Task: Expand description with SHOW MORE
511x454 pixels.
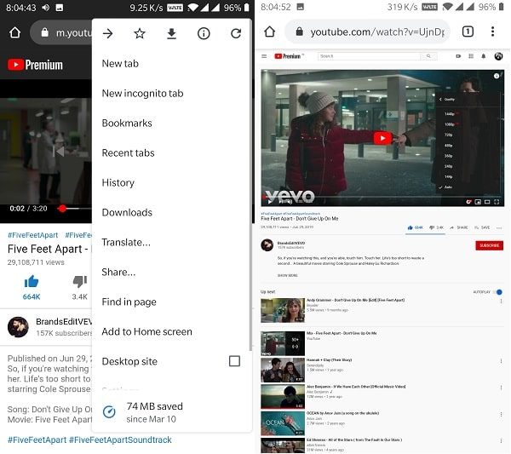Action: (x=288, y=275)
